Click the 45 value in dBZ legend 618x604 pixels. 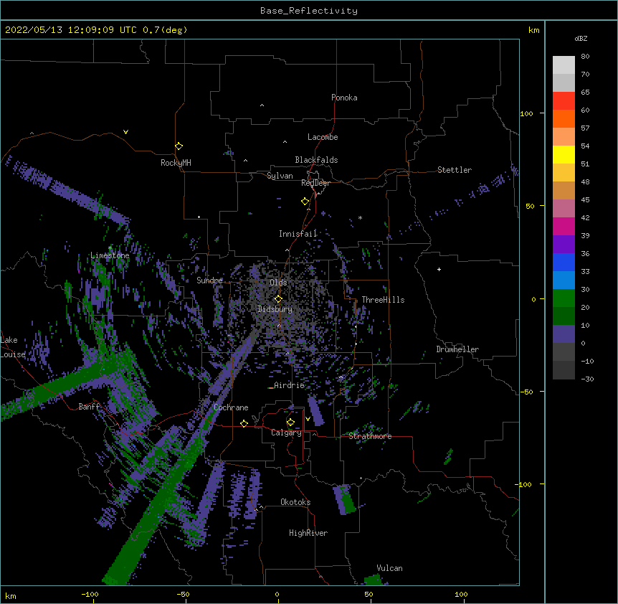coord(585,200)
